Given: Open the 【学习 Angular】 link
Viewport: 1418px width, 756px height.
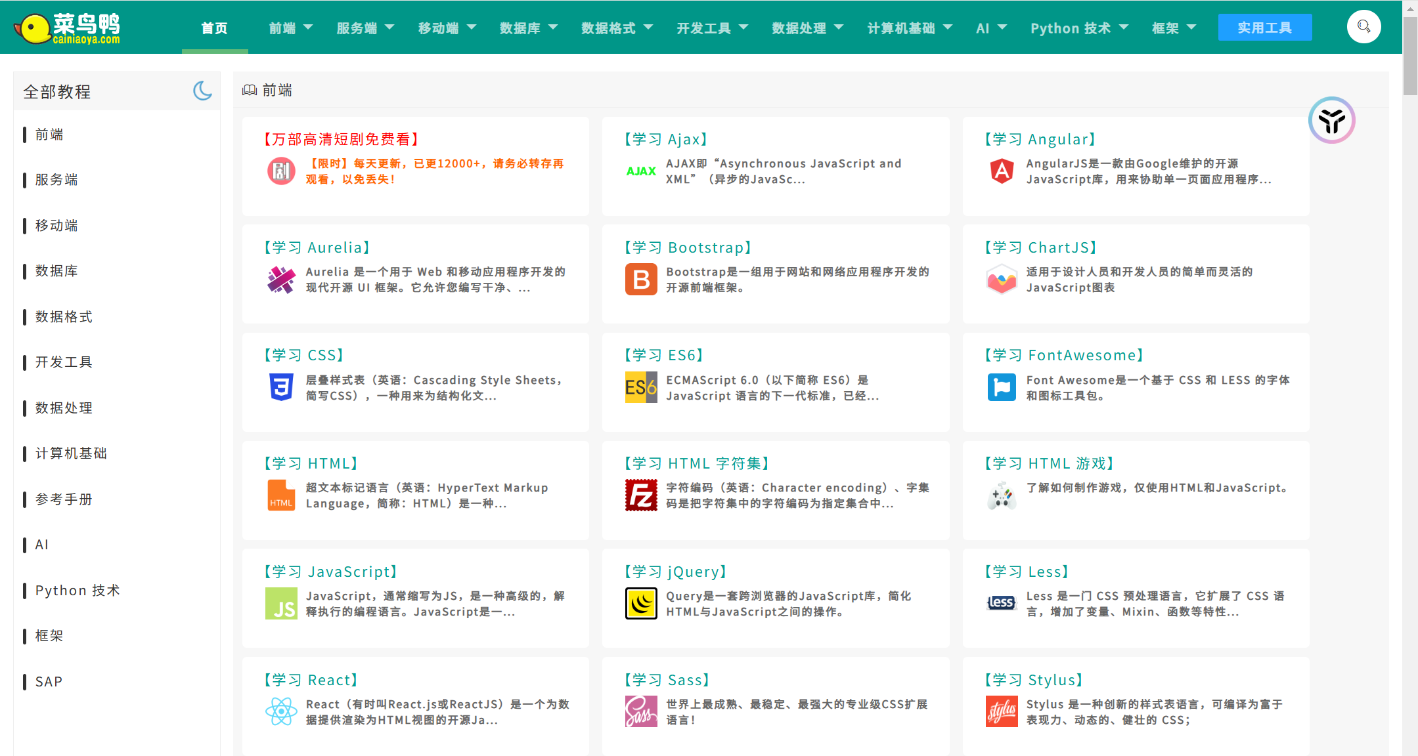Looking at the screenshot, I should 1040,139.
